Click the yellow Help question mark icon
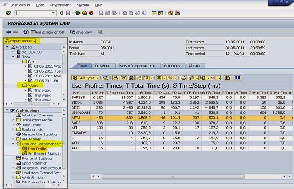294x189 pixels. 170,13
